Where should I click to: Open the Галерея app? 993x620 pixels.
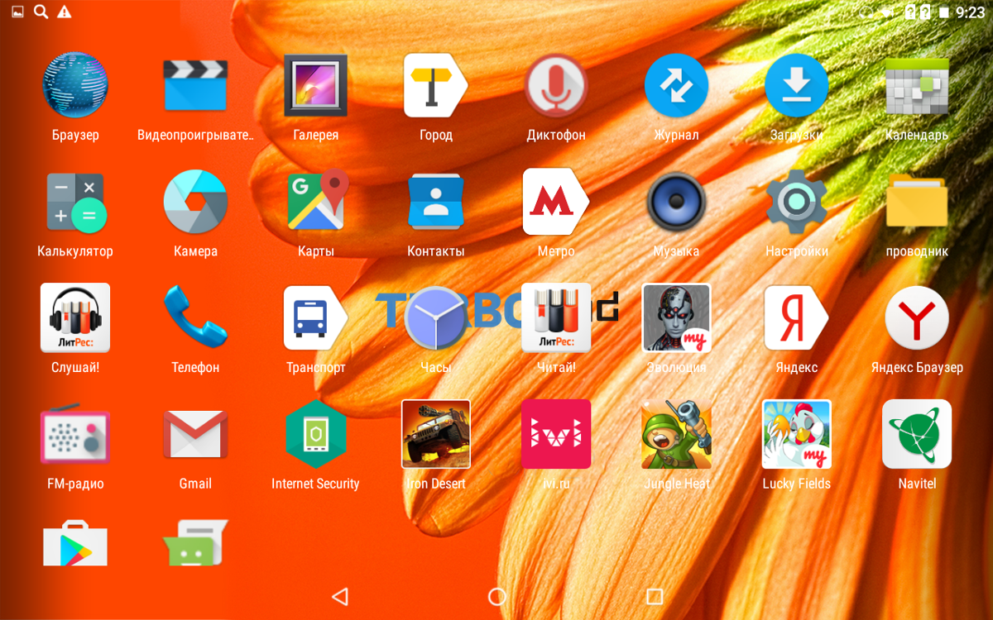(x=315, y=85)
